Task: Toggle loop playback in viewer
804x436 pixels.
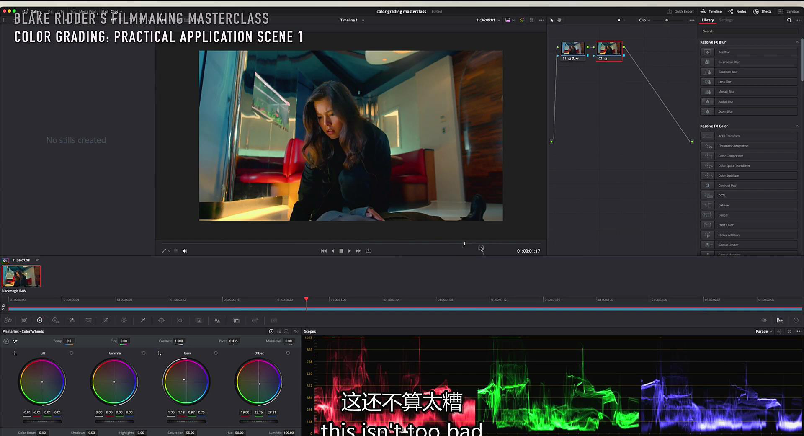Action: tap(368, 251)
